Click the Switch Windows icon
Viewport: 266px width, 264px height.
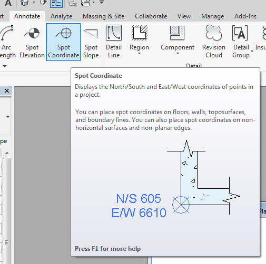pyautogui.click(x=85, y=3)
